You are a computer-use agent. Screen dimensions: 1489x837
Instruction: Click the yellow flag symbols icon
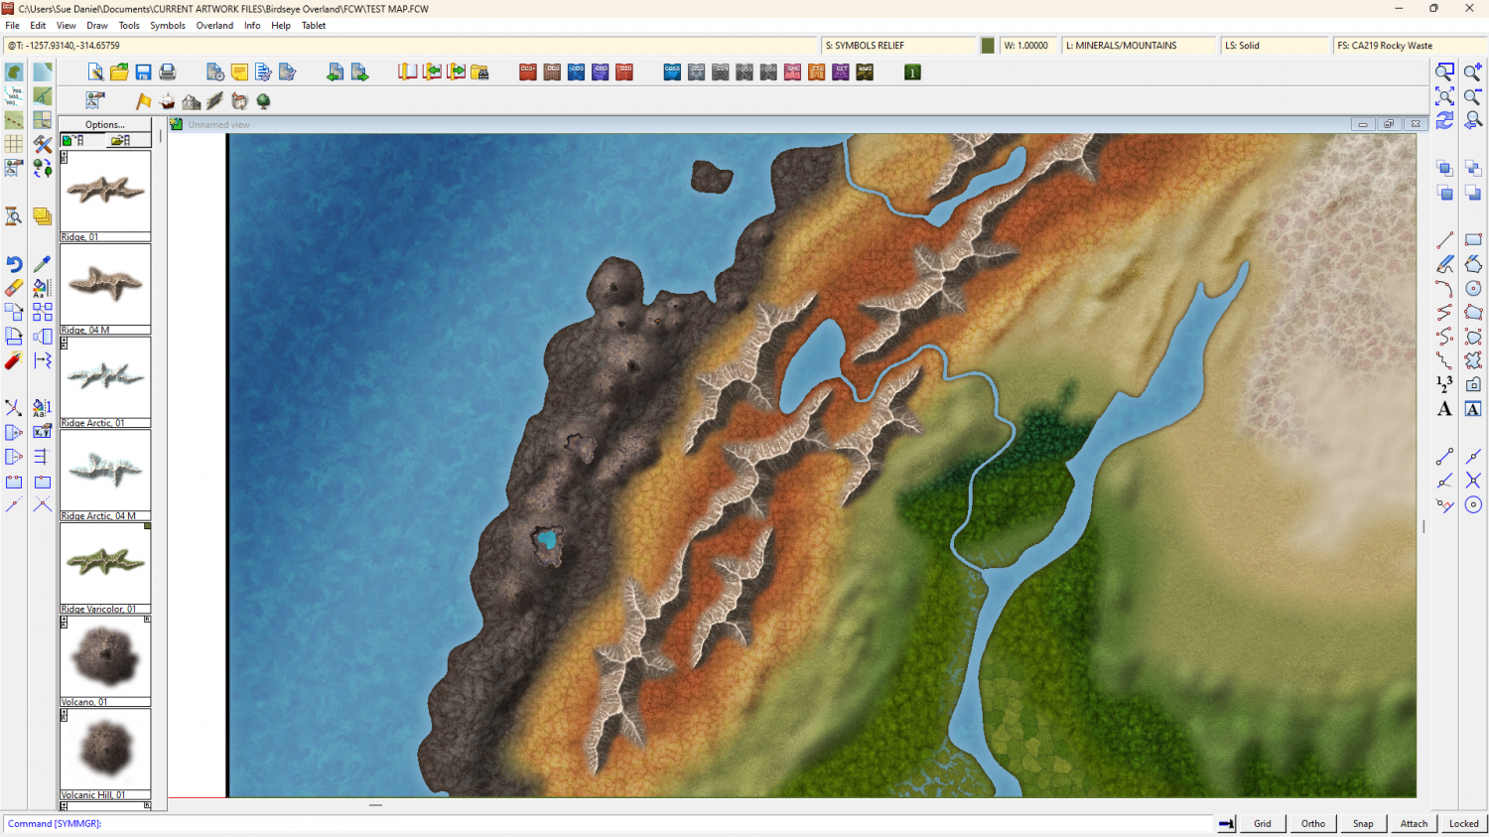[143, 101]
